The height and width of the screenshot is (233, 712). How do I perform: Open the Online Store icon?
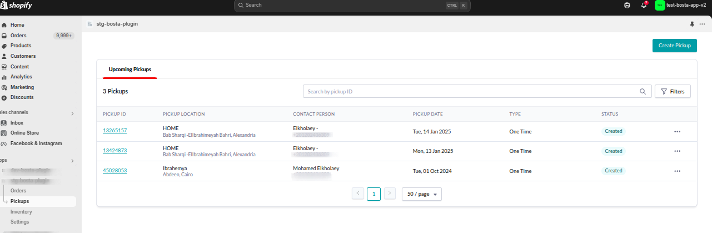pos(4,133)
